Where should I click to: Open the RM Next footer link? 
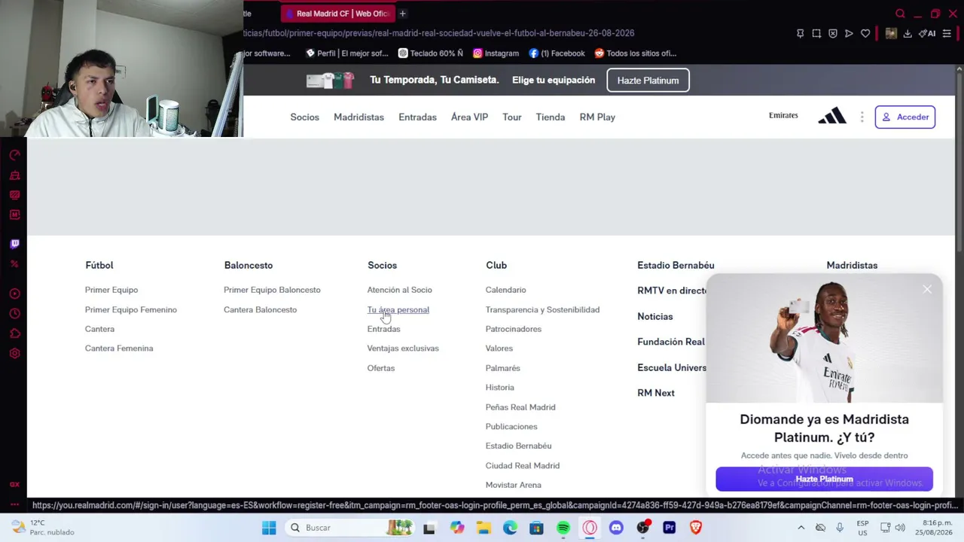point(656,393)
